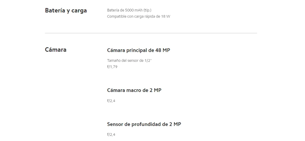The width and height of the screenshot is (305, 141).
Task: Click the word profundidad in sensor title
Action: (146, 124)
